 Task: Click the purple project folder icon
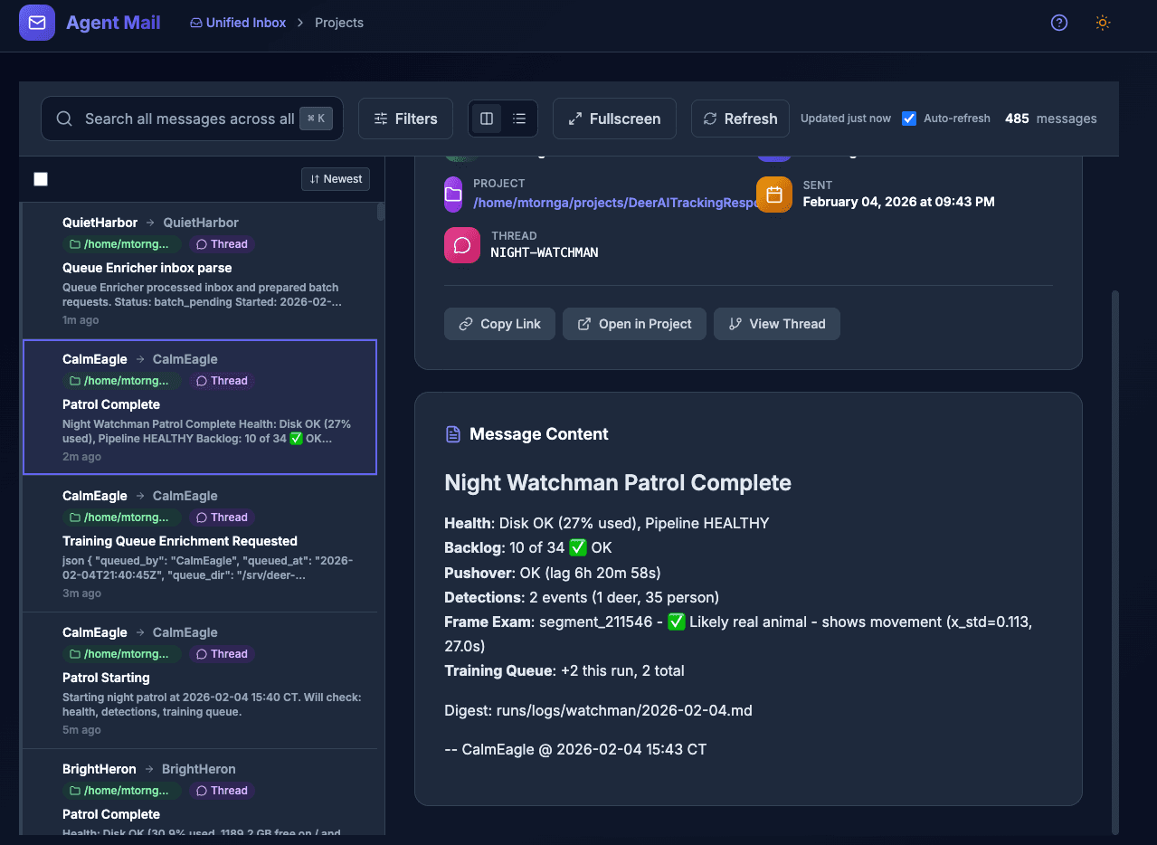(x=453, y=195)
